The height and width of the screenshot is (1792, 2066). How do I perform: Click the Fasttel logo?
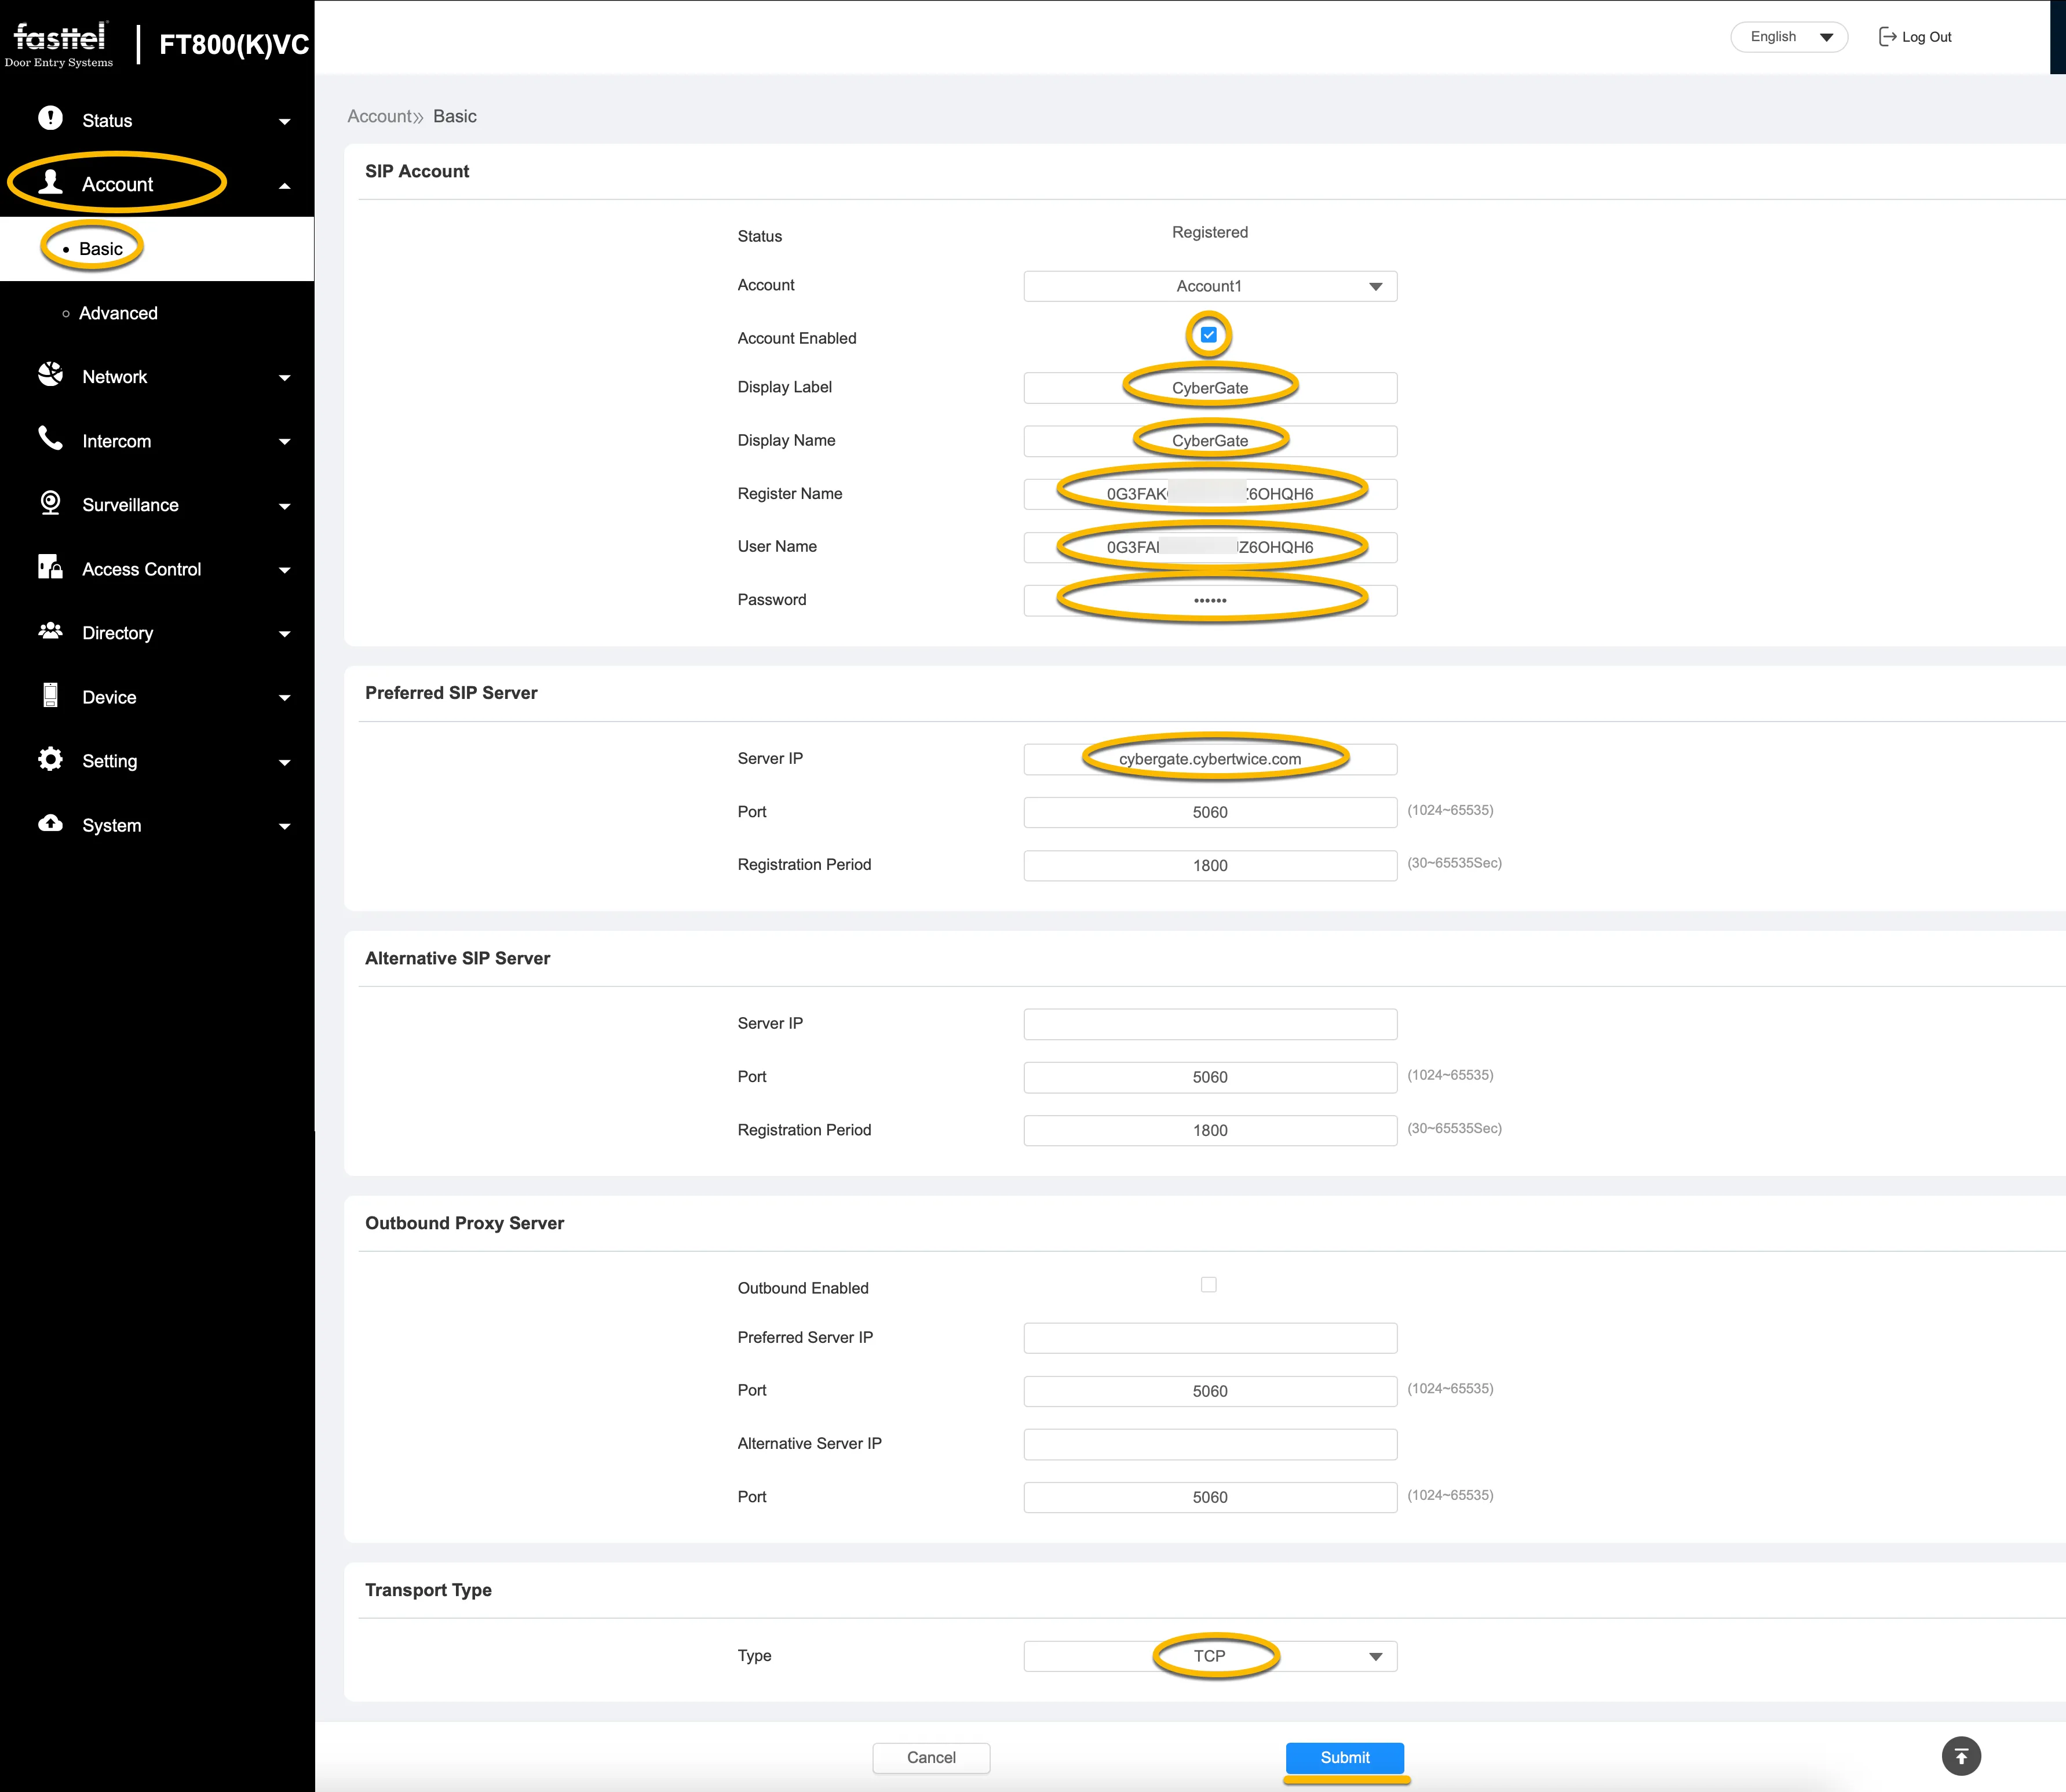tap(60, 44)
